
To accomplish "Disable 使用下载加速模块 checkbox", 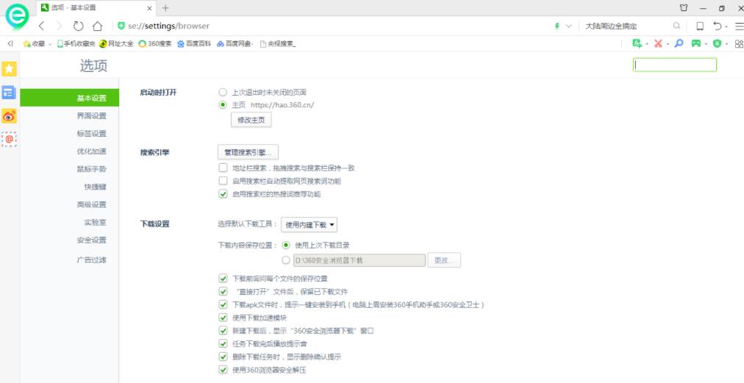I will (x=223, y=318).
